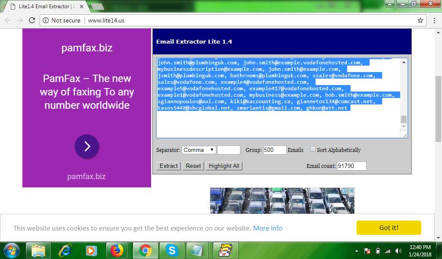Open a new tab next to Lite1.4 tab
This screenshot has width=442, height=259.
click(98, 7)
